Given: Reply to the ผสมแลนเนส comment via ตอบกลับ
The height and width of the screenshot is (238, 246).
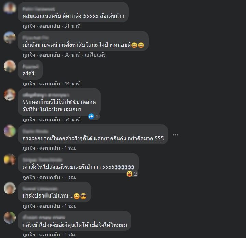Looking at the screenshot, I should click(x=50, y=26).
